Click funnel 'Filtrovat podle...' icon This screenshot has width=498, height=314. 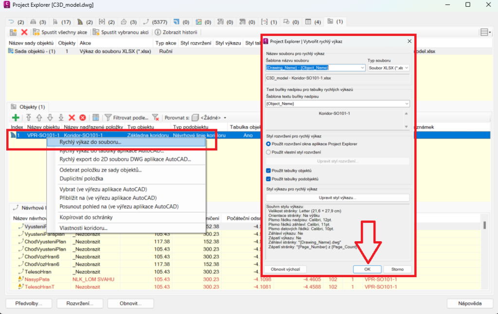pyautogui.click(x=108, y=117)
